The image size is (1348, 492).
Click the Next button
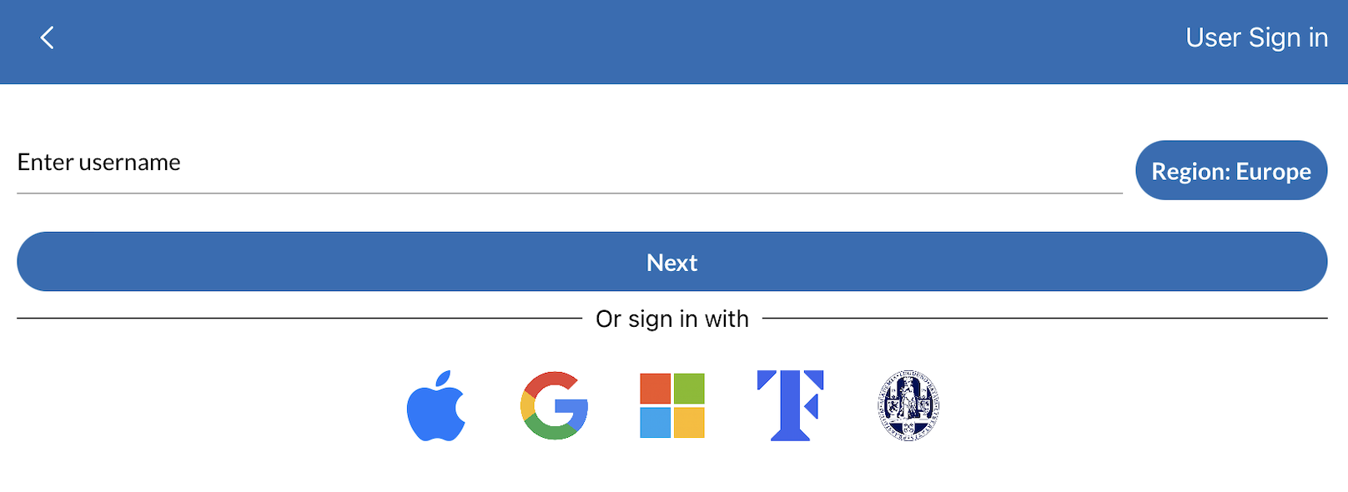pyautogui.click(x=672, y=262)
